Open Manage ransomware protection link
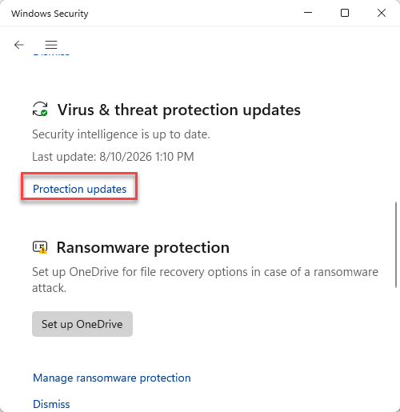Image resolution: width=400 pixels, height=412 pixels. pos(112,378)
